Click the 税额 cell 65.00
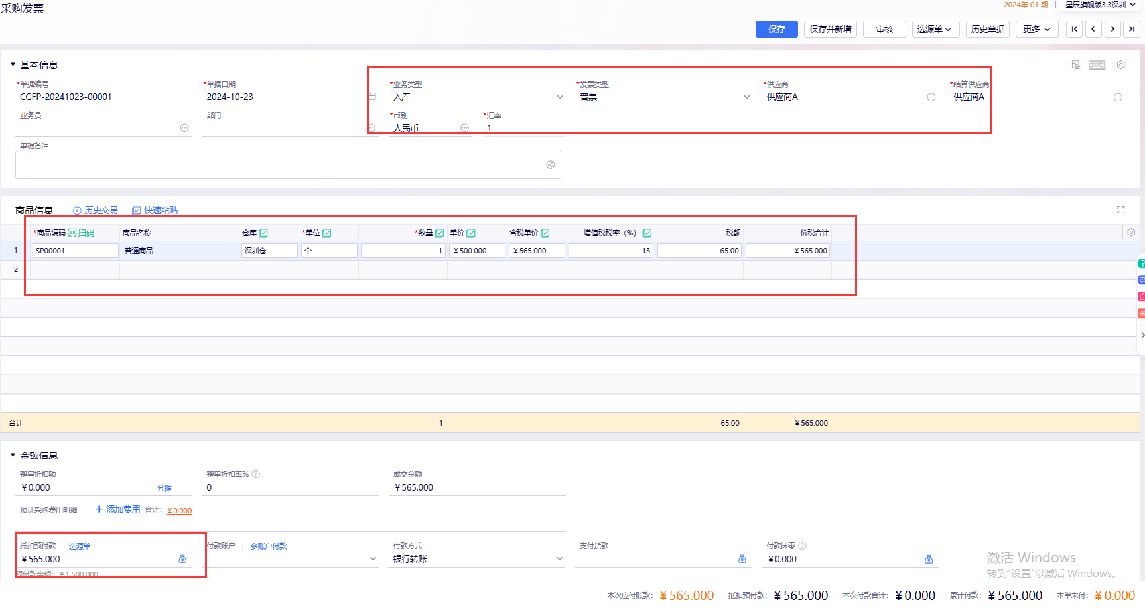1145x608 pixels. 699,251
